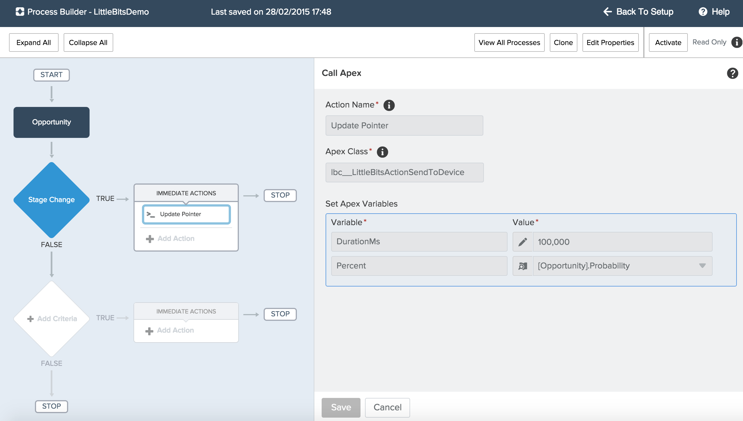Collapse All process nodes
Viewport: 743px width, 421px height.
88,42
